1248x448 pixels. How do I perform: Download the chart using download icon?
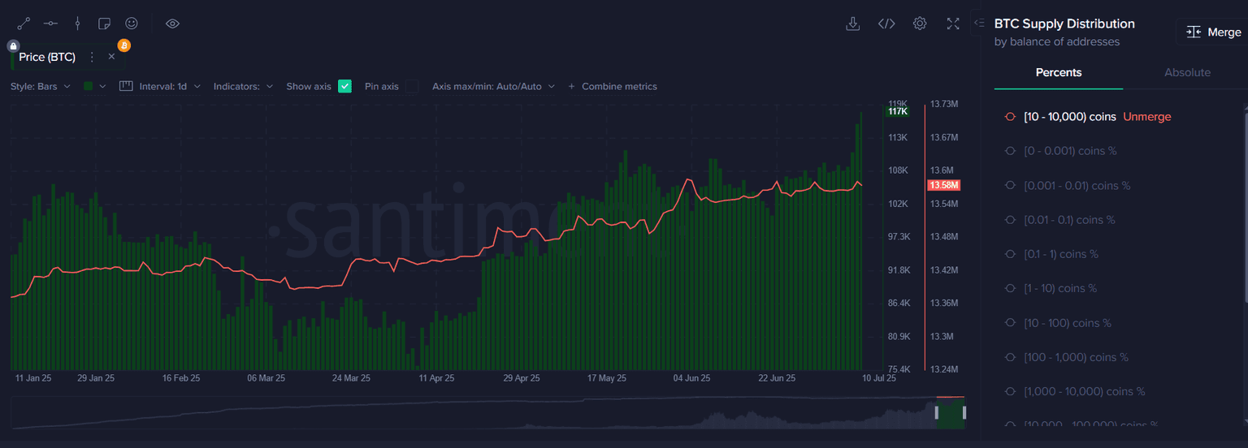[x=852, y=24]
